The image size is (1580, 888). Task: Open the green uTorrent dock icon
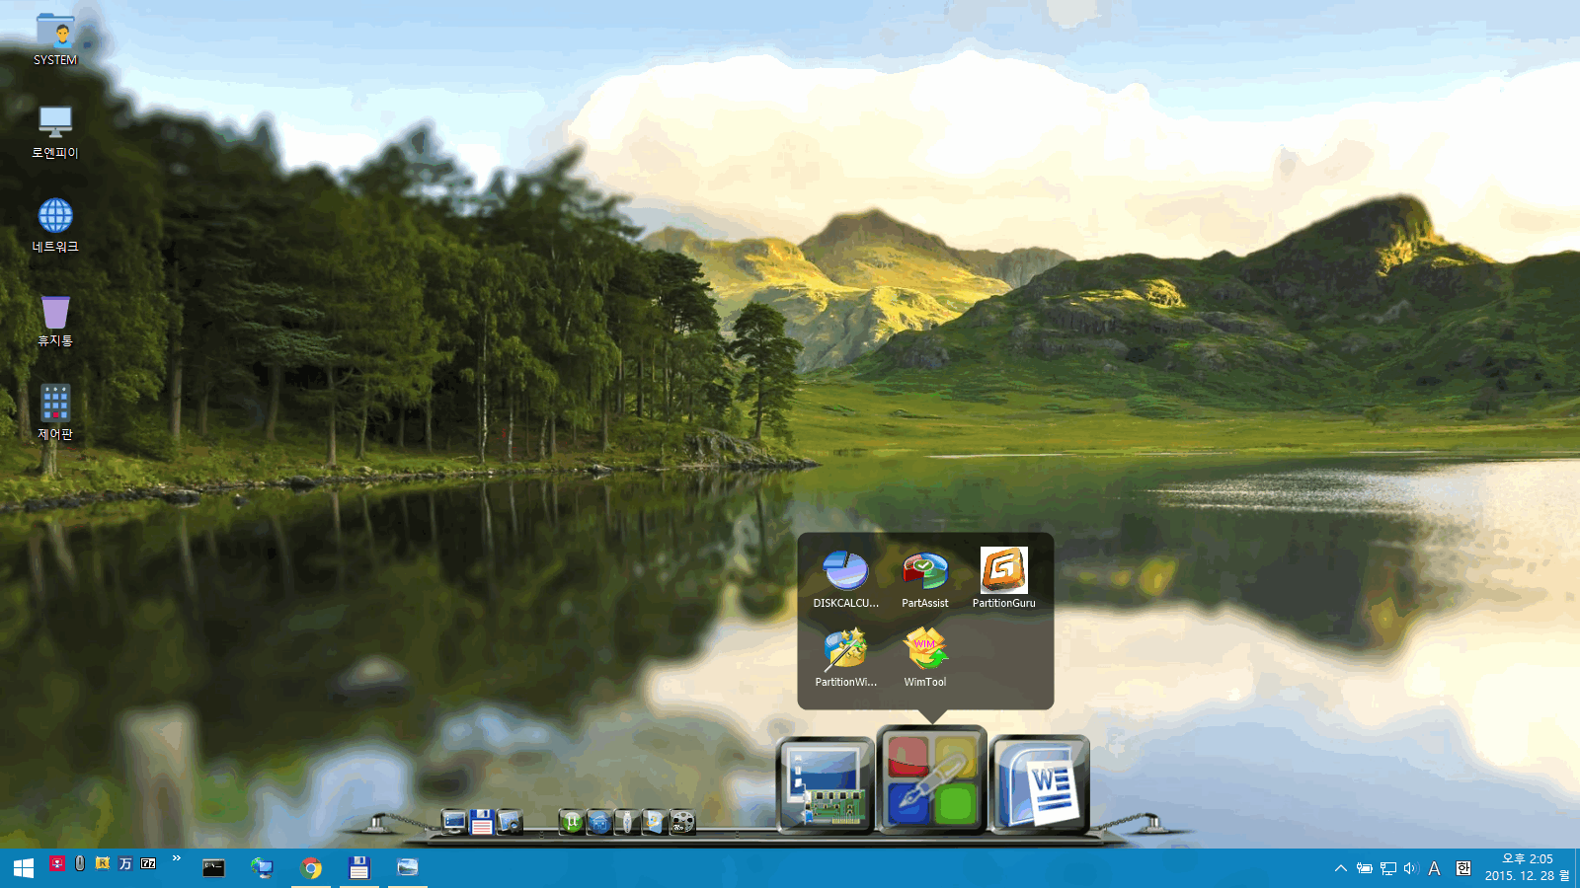tap(572, 821)
